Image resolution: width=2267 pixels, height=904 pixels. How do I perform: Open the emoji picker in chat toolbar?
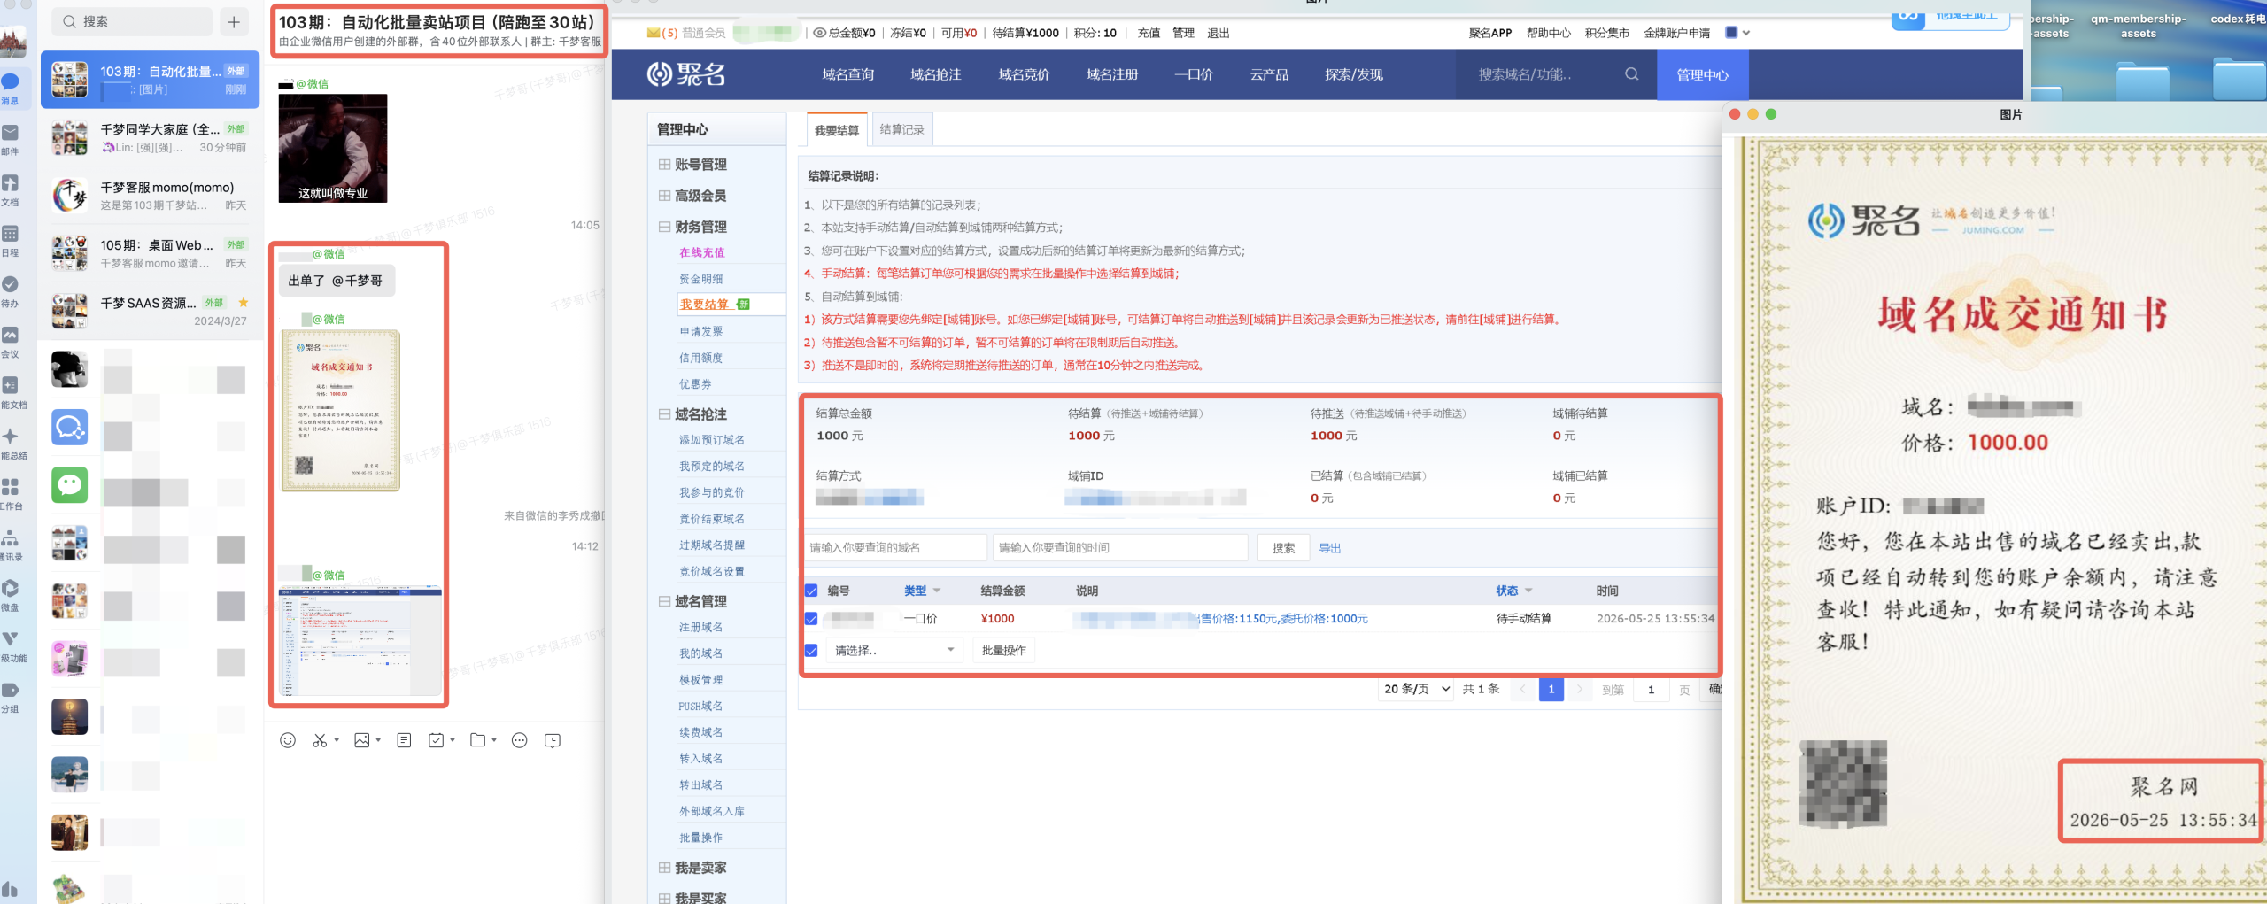[x=288, y=740]
